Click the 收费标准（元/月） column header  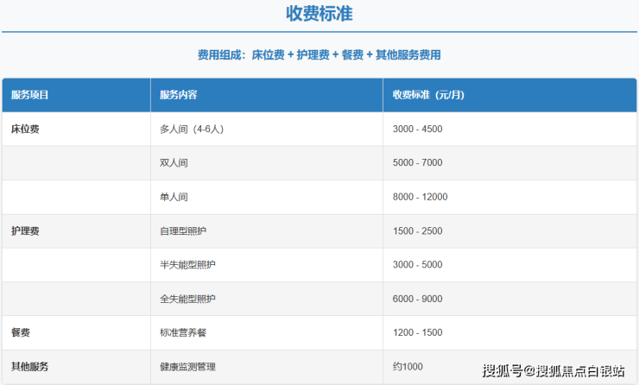(x=429, y=95)
